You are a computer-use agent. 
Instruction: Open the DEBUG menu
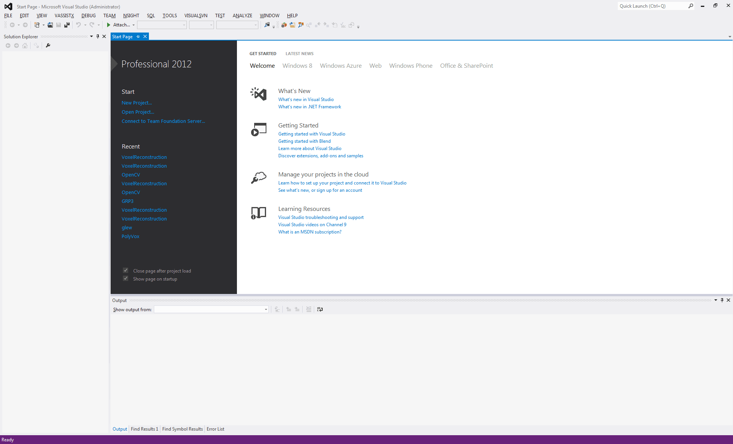[88, 16]
